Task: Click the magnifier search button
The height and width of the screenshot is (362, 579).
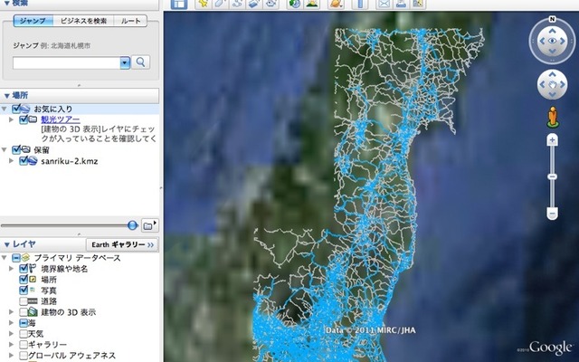Action: point(140,62)
